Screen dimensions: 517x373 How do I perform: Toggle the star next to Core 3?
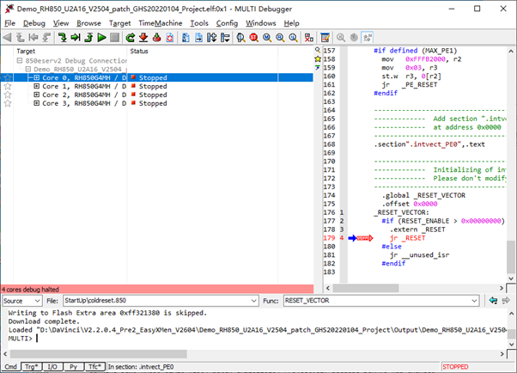7,103
